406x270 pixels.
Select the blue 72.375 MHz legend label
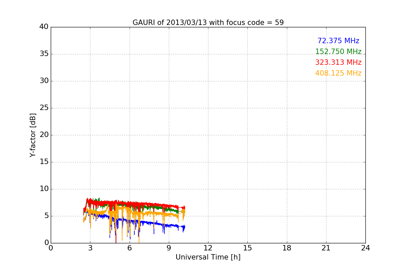click(x=338, y=41)
